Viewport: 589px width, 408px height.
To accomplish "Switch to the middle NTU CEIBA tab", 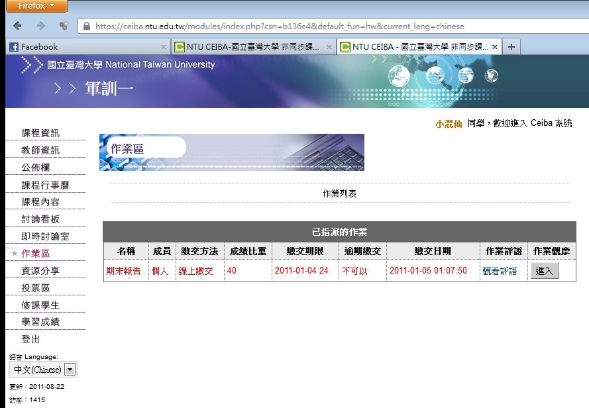I will coord(253,47).
